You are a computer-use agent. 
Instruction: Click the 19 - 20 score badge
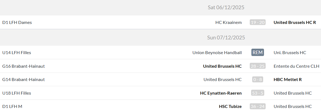tap(257, 22)
